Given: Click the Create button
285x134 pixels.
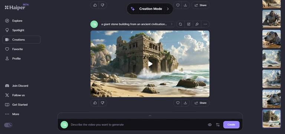Looking at the screenshot, I should [231, 125].
